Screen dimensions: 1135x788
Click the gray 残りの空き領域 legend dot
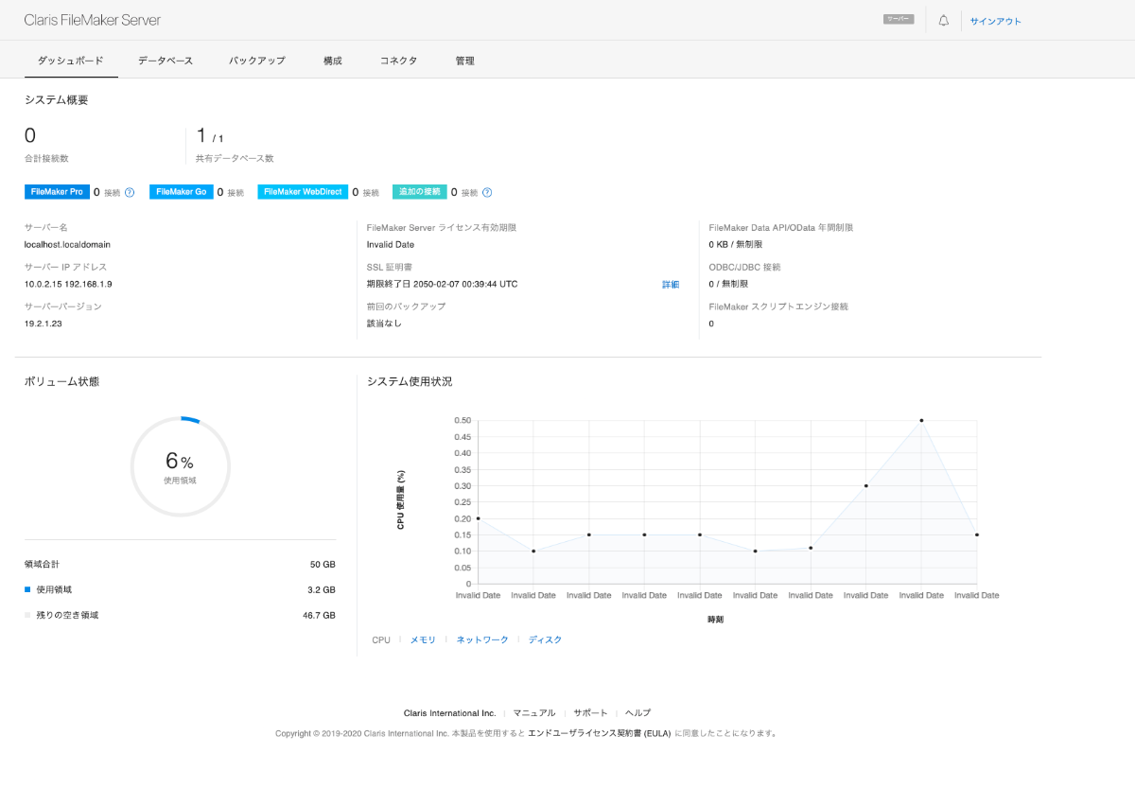click(x=27, y=615)
